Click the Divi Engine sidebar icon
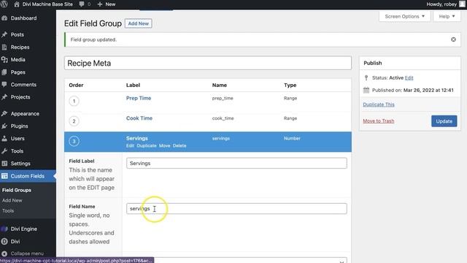The height and width of the screenshot is (263, 467). click(4, 229)
